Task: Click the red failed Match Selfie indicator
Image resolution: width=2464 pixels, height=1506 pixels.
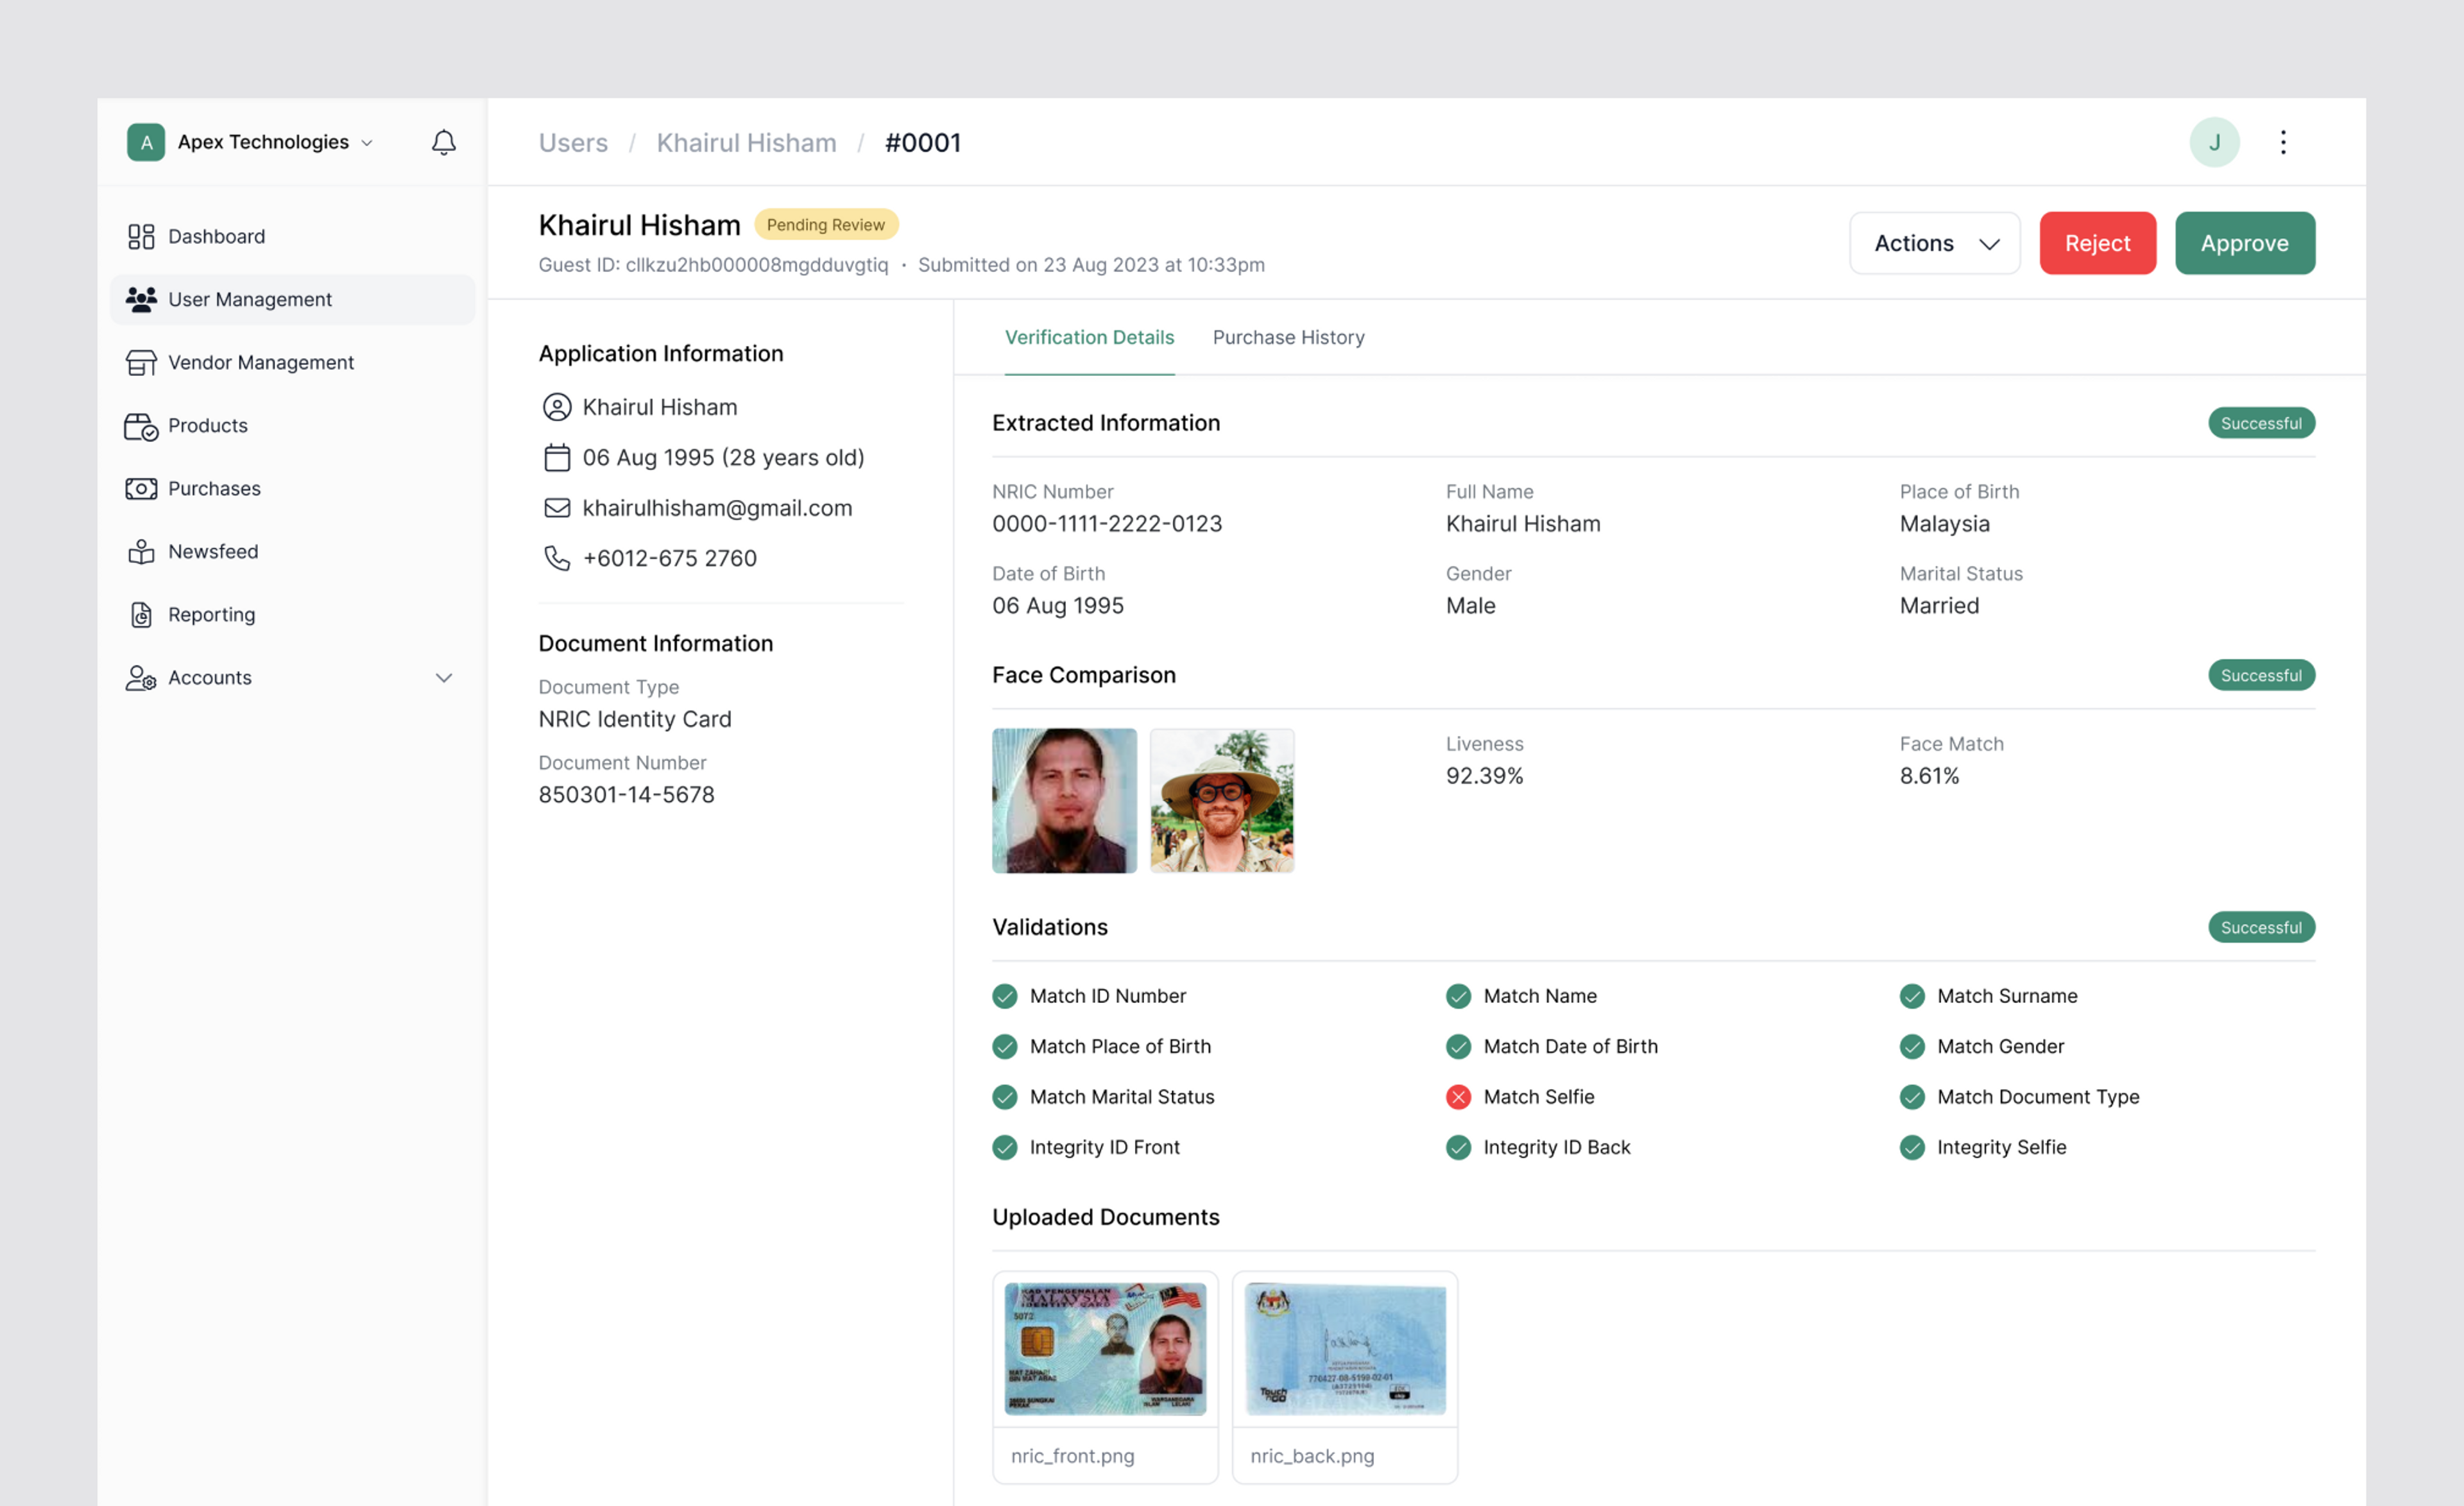Action: pyautogui.click(x=1458, y=1097)
